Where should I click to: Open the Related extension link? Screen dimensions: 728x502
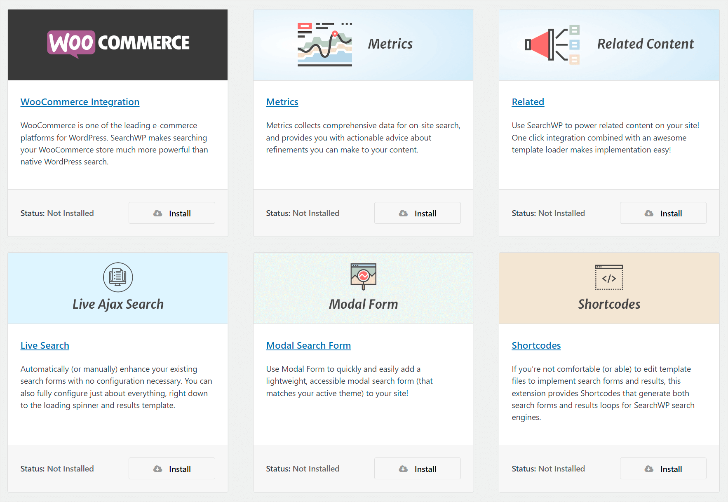coord(528,102)
